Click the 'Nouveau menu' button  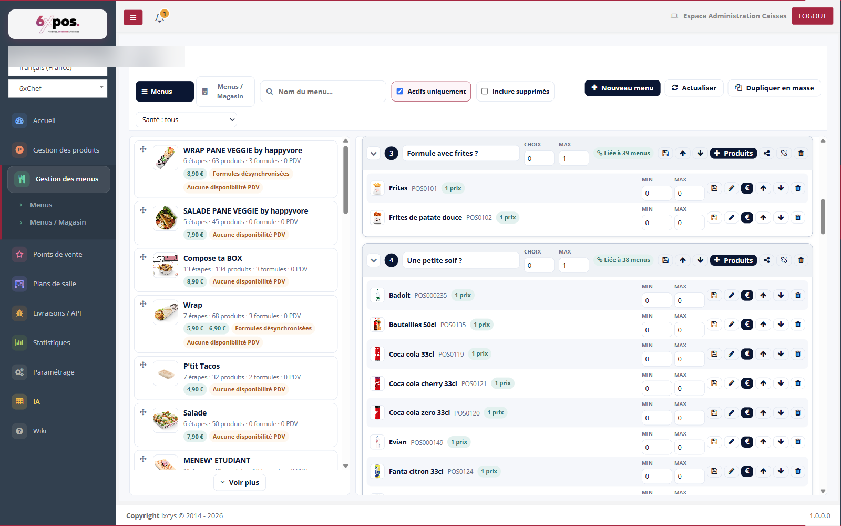[x=622, y=88]
